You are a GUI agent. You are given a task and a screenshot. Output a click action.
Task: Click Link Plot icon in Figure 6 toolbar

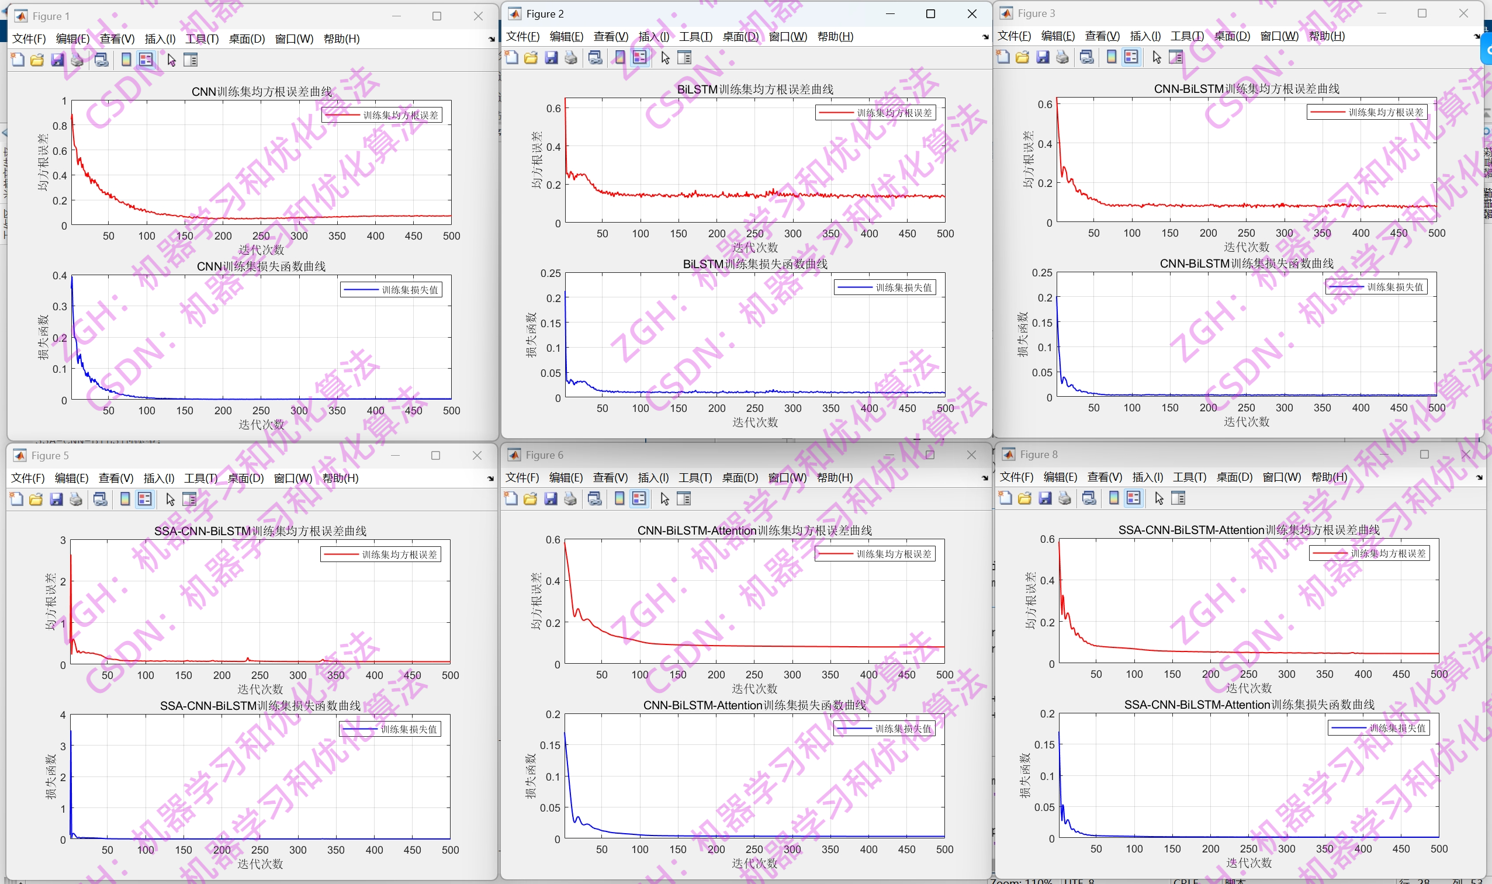click(x=595, y=498)
